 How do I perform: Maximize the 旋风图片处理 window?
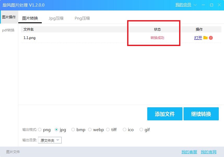coord(211,5)
